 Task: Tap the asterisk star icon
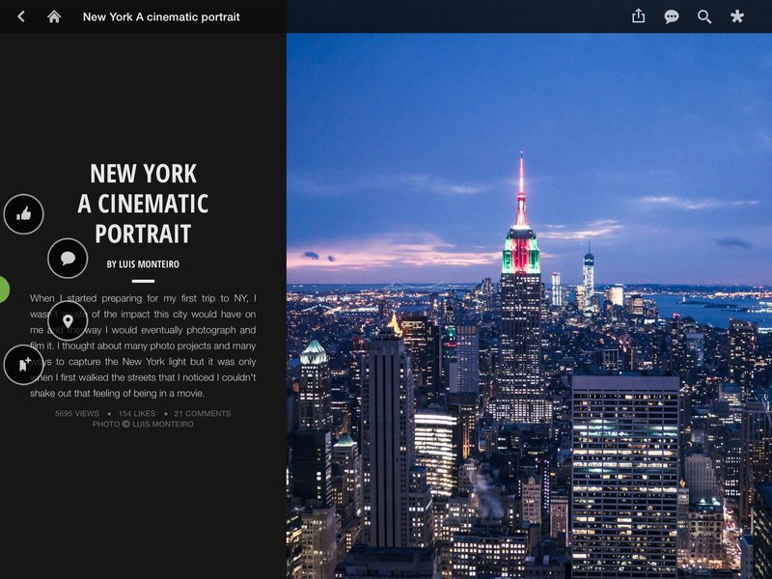[x=737, y=16]
